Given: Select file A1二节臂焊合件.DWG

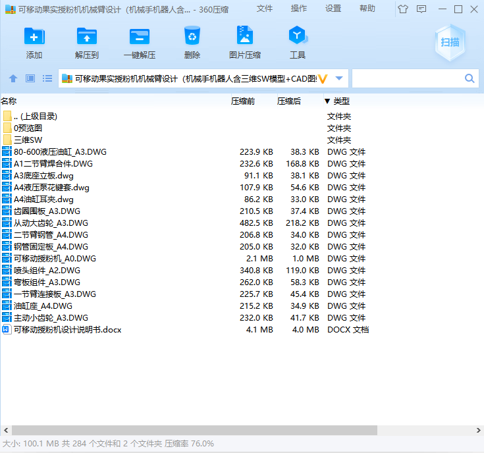Looking at the screenshot, I should (x=53, y=163).
